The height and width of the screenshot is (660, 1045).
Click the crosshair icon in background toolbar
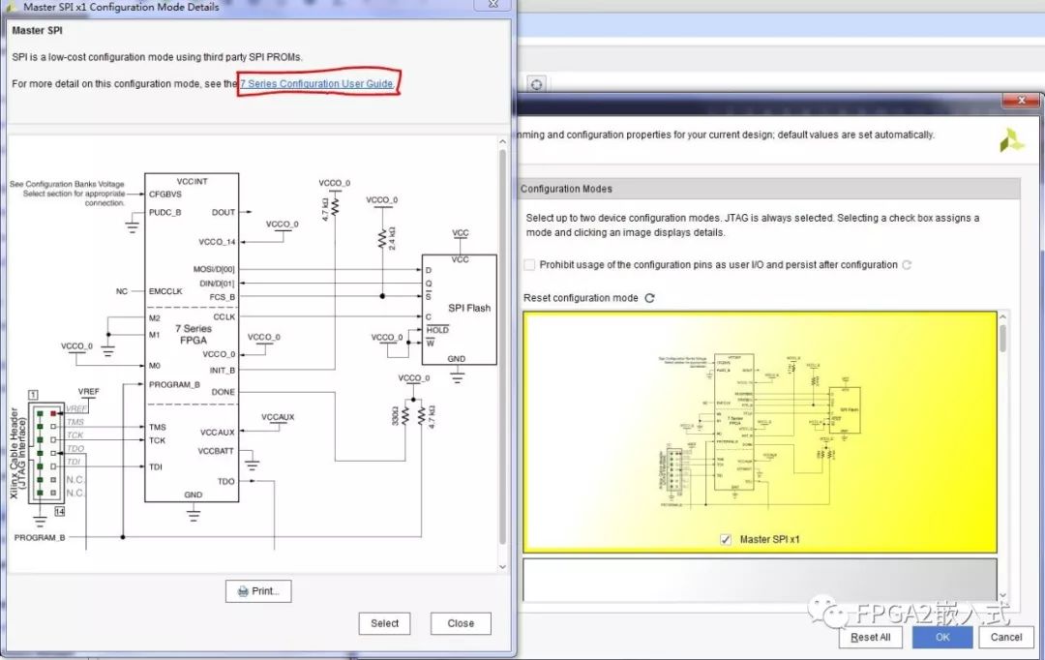coord(536,84)
